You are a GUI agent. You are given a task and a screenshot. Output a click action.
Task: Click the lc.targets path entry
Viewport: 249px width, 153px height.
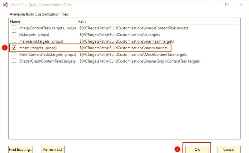(120, 35)
